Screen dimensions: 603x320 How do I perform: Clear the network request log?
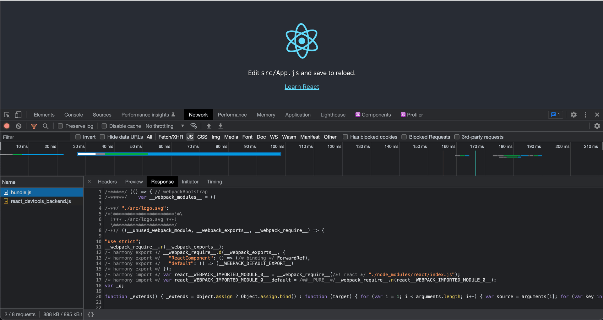click(x=18, y=126)
